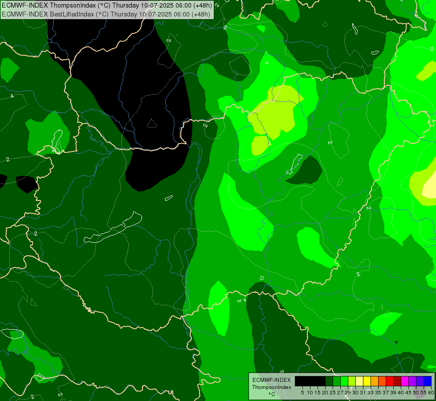The image size is (436, 401).
Task: Click the legend scale value '40'
Action: point(401,393)
